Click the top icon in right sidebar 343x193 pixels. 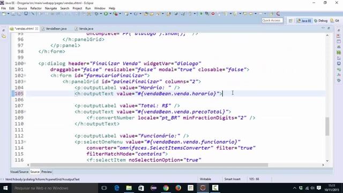tap(339, 31)
